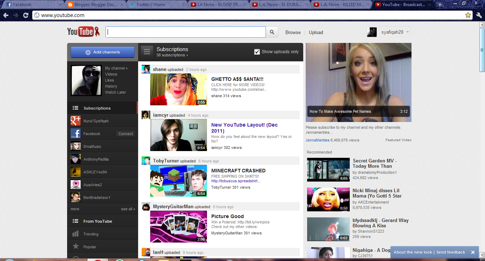This screenshot has width=485, height=261.
Task: Expand My channel submenu
Action: (116, 68)
